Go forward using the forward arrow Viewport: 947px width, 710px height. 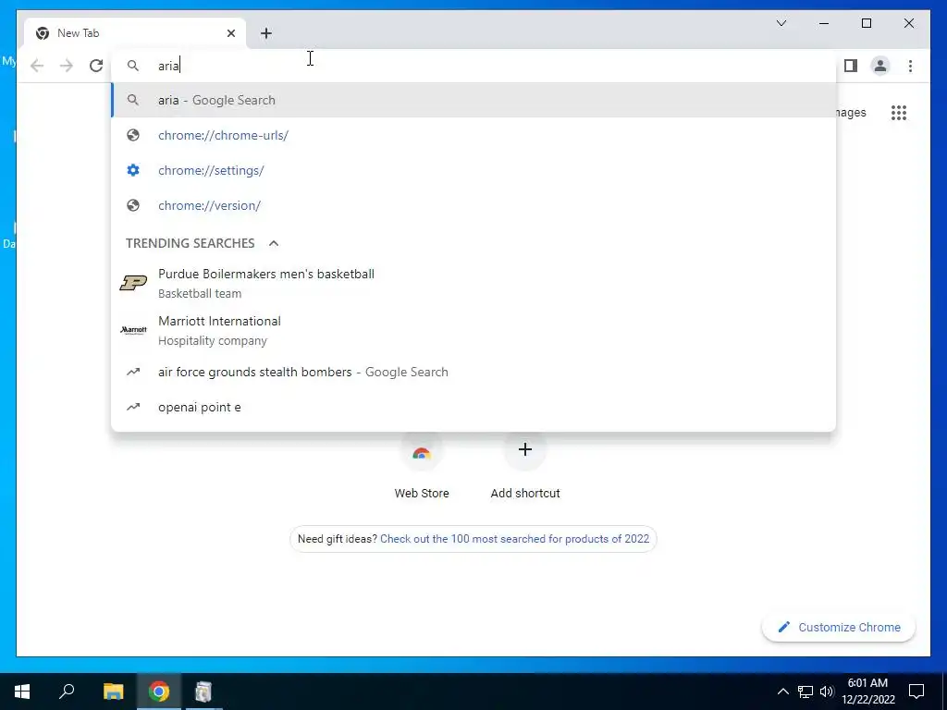[67, 66]
